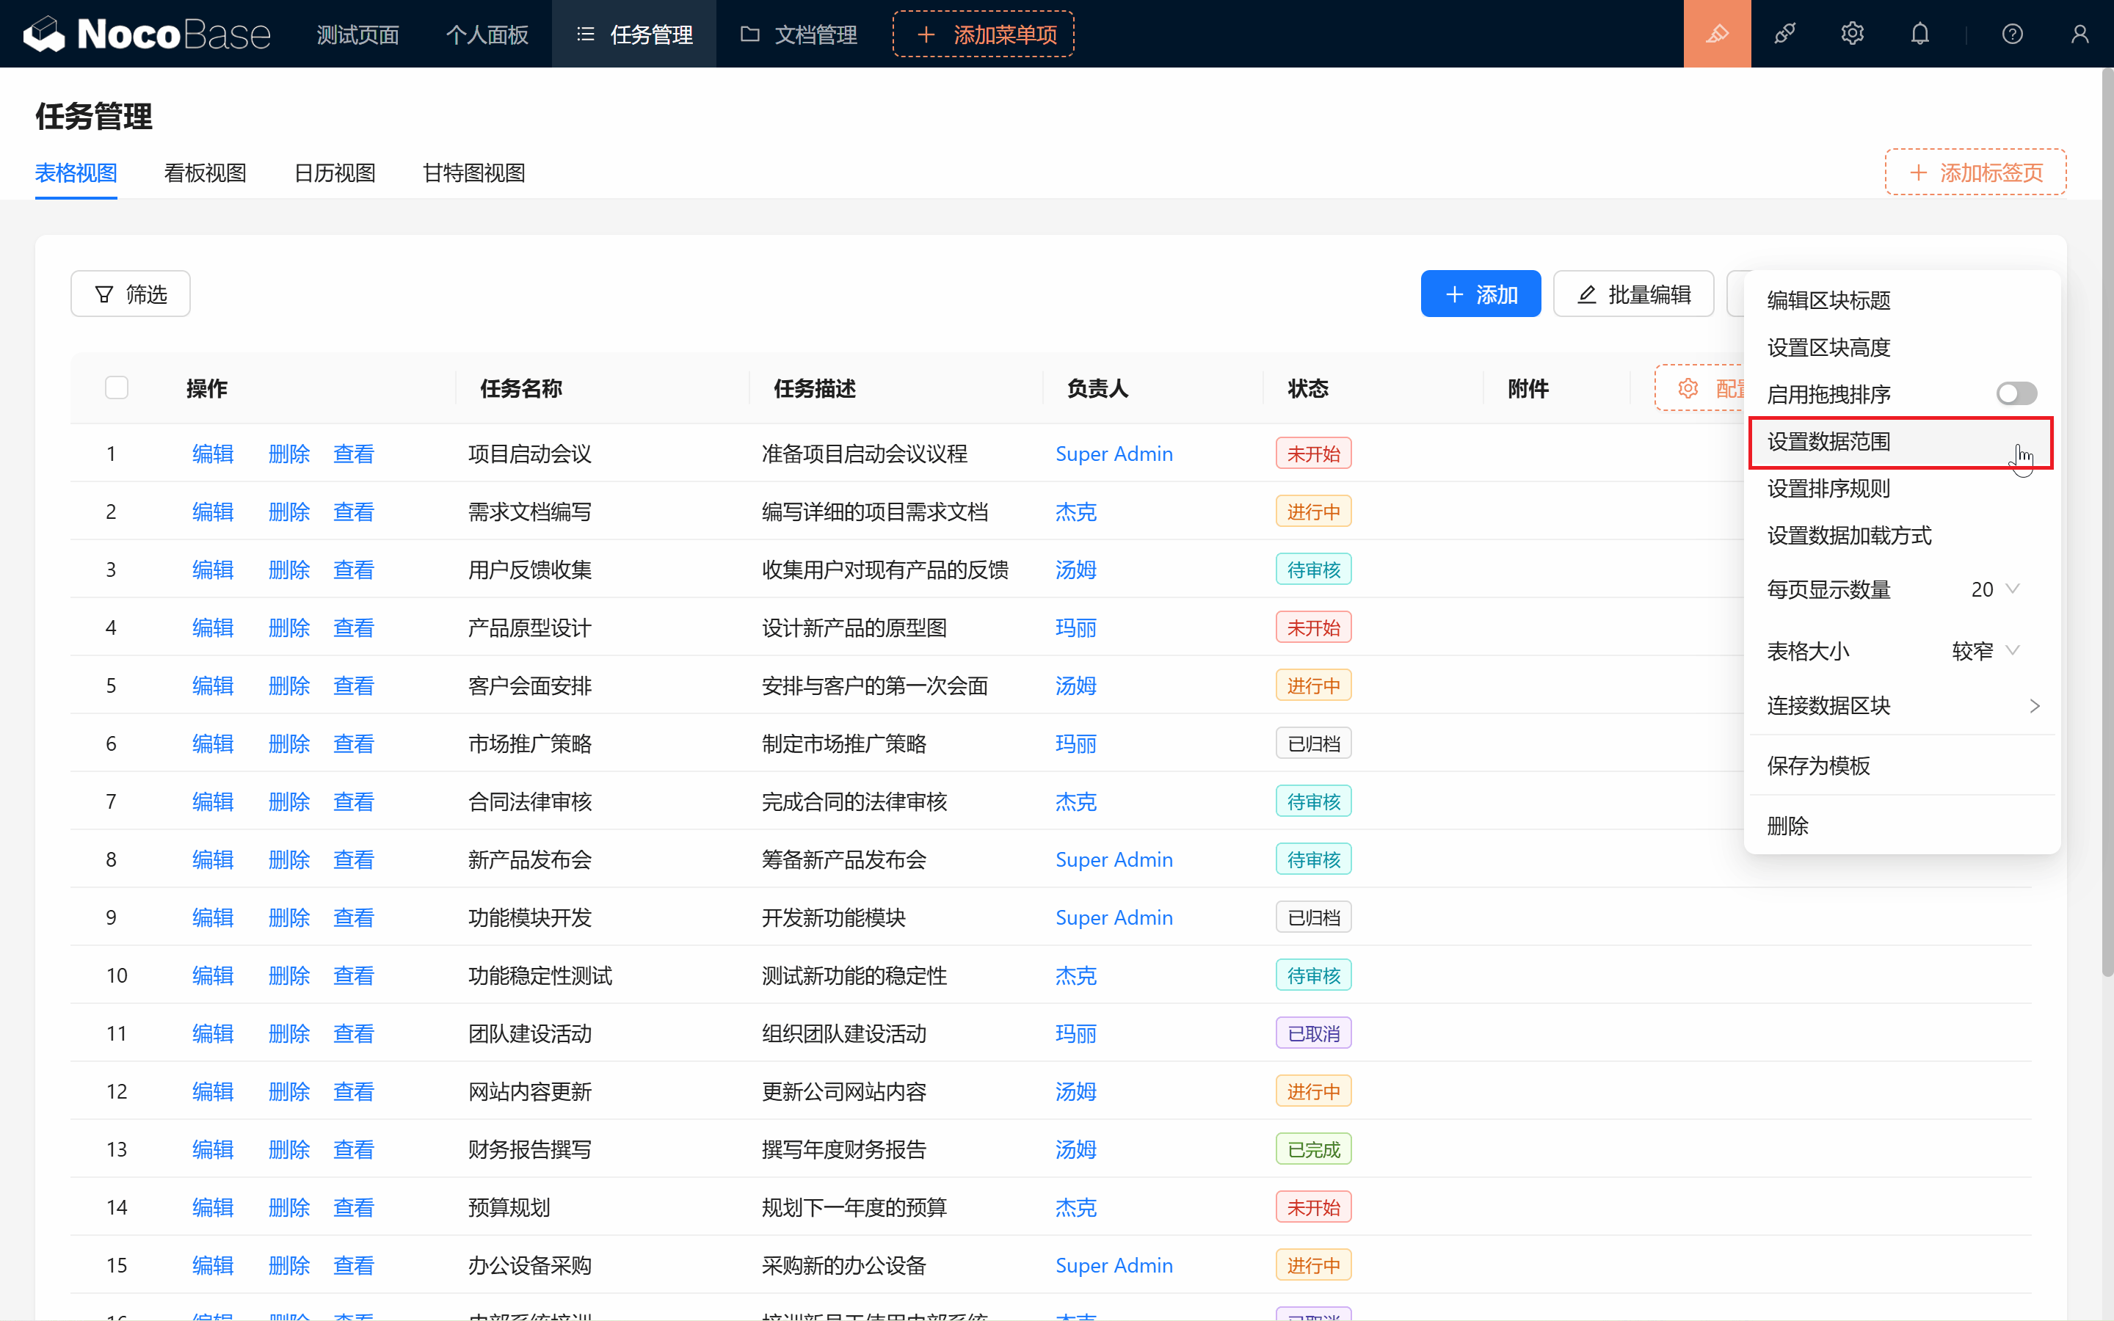Viewport: 2114px width, 1321px height.
Task: Click the pencil icon in 批量编辑
Action: coord(1587,294)
